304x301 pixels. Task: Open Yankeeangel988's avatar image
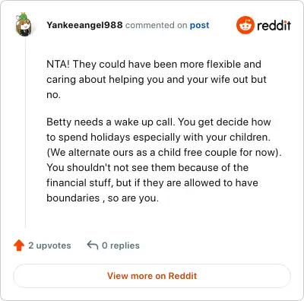click(24, 24)
